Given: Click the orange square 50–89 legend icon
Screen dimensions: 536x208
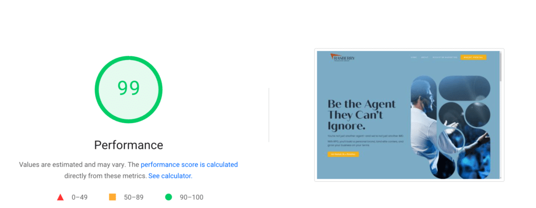Looking at the screenshot, I should pos(113,197).
